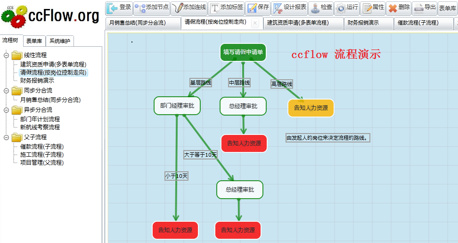
Task: Open 新航线考察流程 in the tree
Action: click(40, 127)
